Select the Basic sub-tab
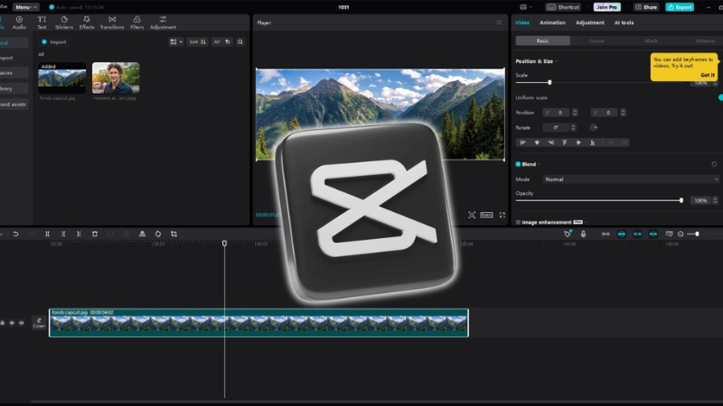The height and width of the screenshot is (406, 723). [543, 41]
